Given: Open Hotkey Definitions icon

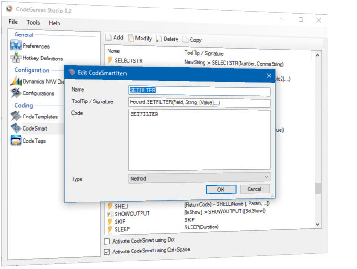Looking at the screenshot, I should click(16, 58).
